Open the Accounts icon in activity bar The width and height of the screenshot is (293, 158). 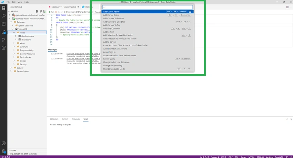pyautogui.click(x=3, y=143)
